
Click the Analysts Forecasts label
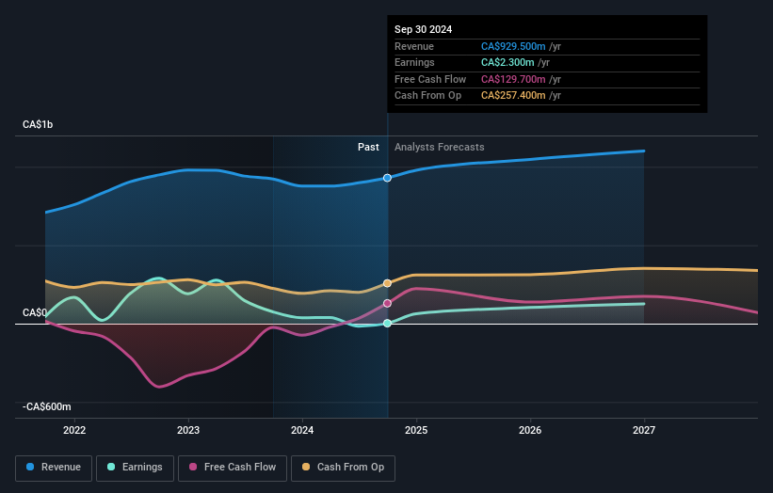[440, 148]
